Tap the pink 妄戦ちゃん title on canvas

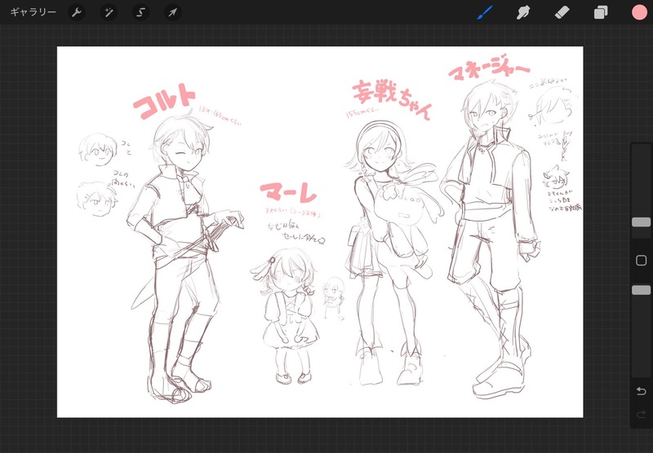tap(392, 99)
